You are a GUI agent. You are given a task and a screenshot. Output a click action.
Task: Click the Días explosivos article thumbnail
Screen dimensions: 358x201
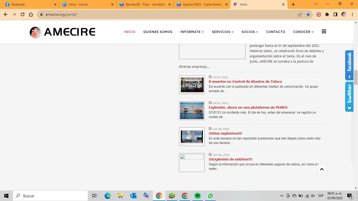click(192, 137)
